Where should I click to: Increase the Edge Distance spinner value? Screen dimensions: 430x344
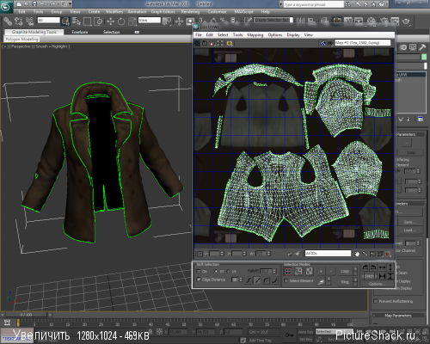[241, 278]
